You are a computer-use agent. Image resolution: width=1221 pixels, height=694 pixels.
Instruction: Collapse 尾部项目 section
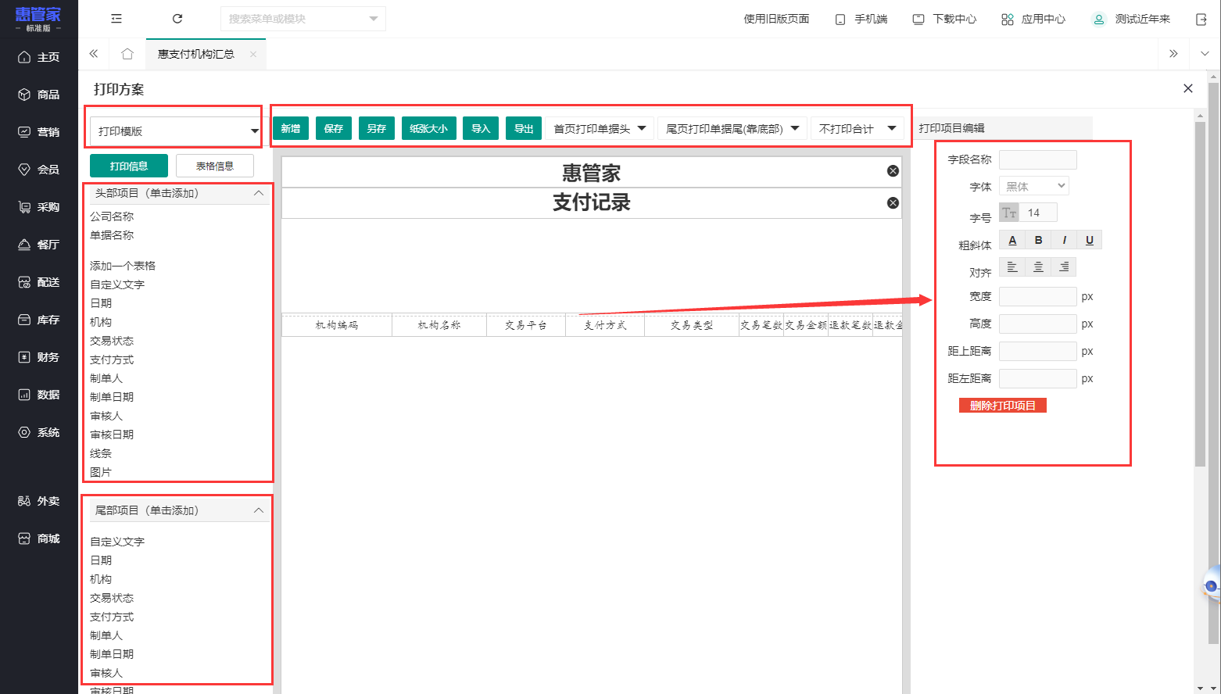(x=259, y=510)
